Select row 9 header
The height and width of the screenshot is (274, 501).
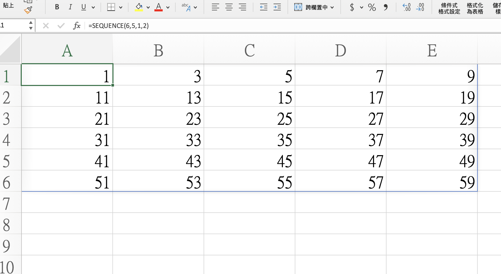point(10,245)
